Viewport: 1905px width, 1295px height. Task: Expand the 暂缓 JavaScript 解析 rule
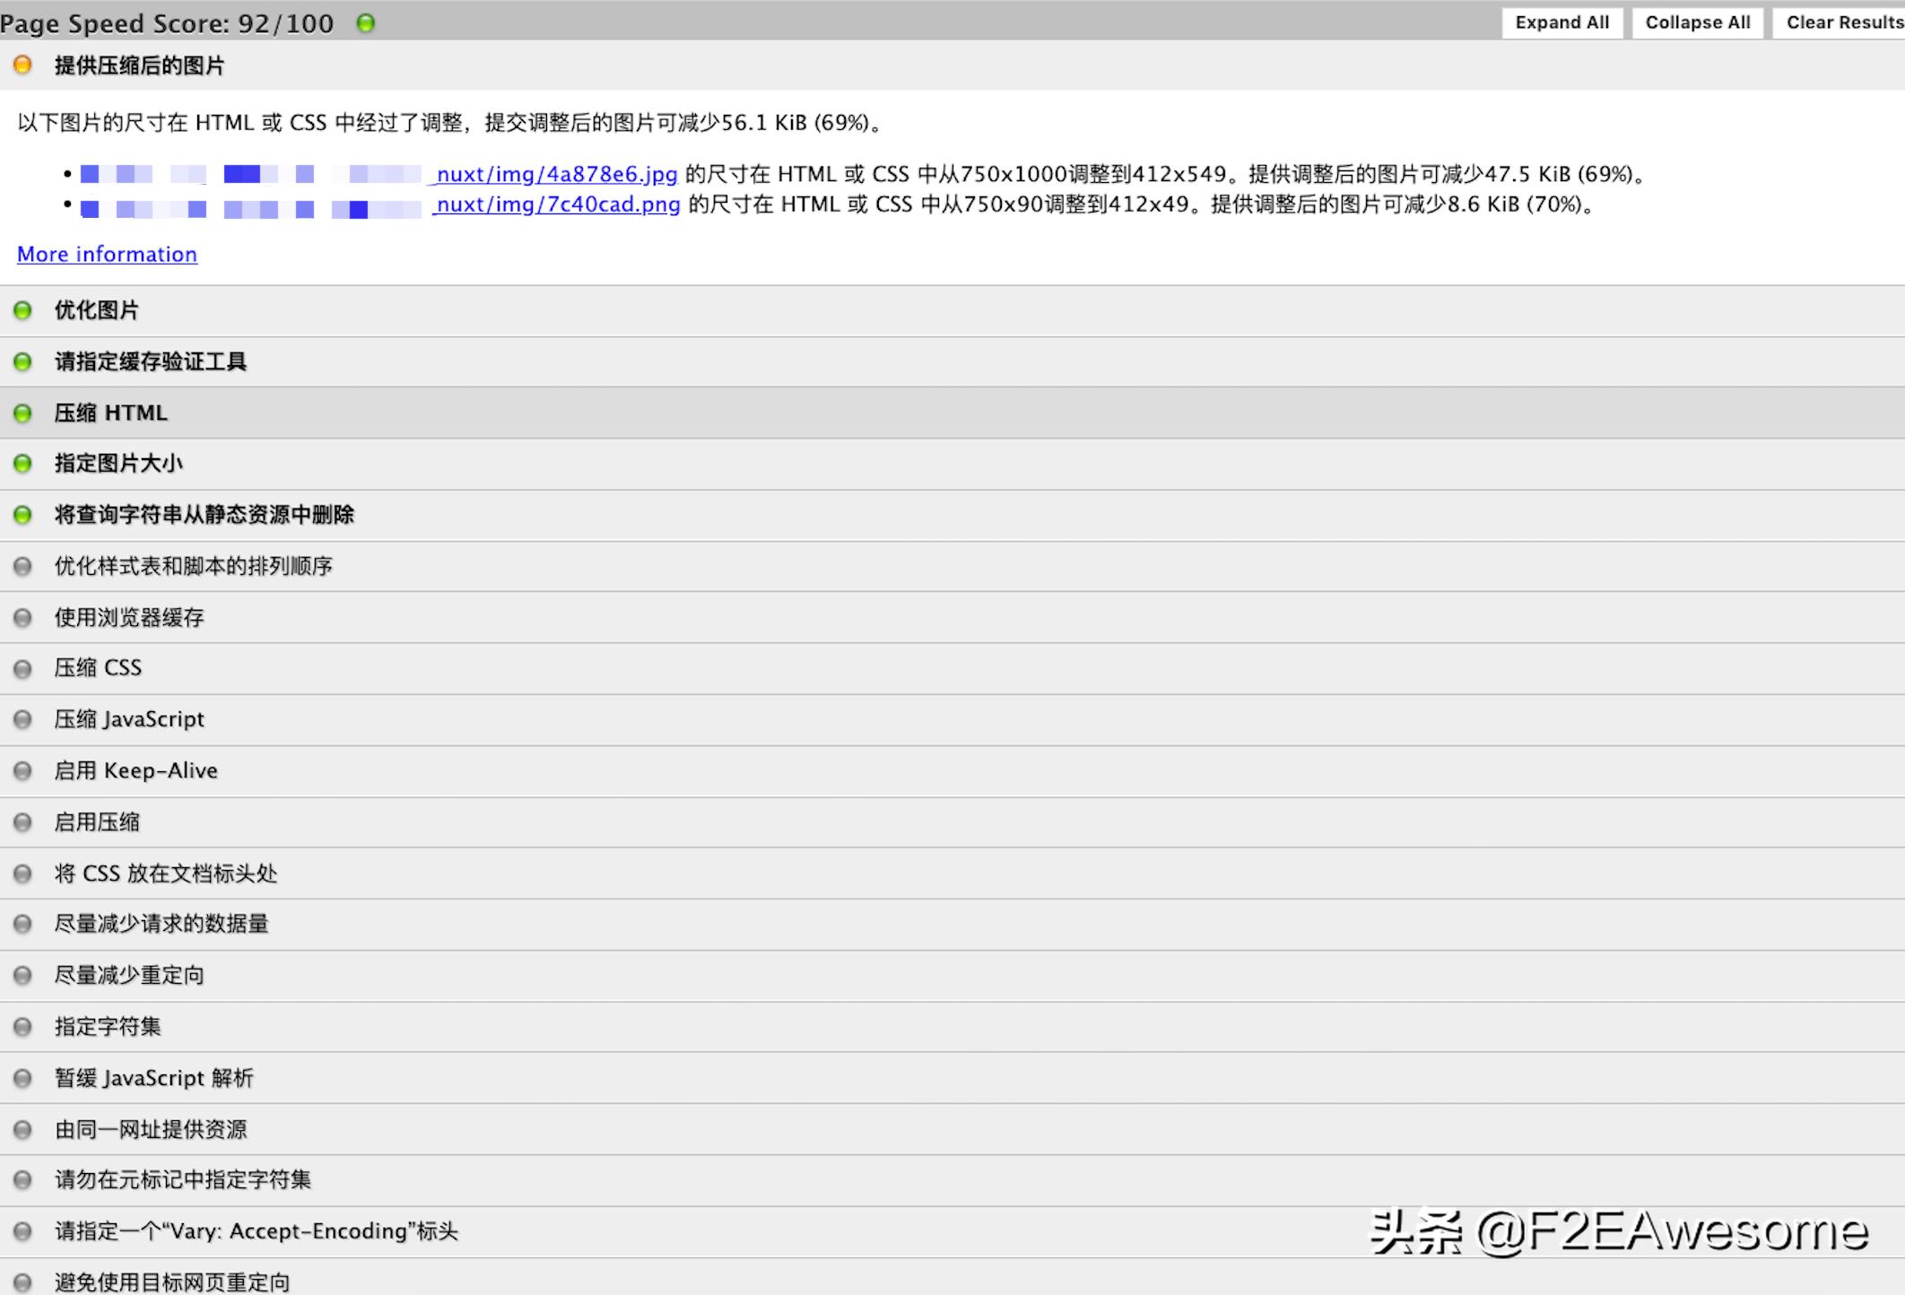click(x=153, y=1078)
